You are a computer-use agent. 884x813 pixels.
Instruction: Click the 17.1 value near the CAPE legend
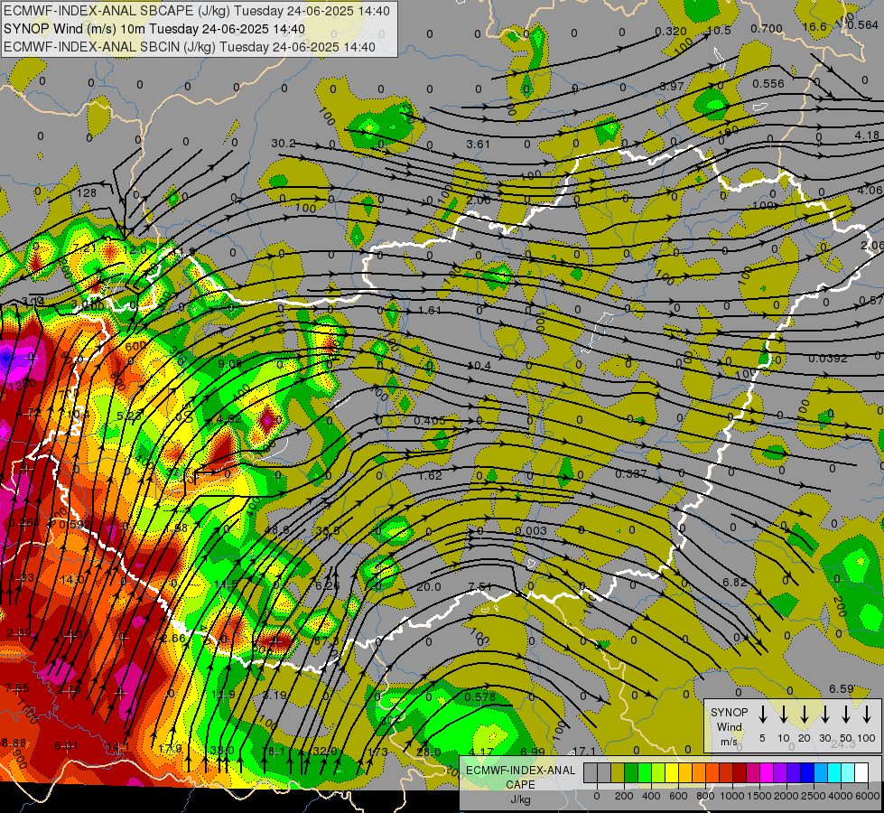(x=584, y=751)
